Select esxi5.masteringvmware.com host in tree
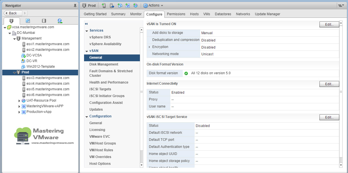348x173 pixels. [48, 89]
